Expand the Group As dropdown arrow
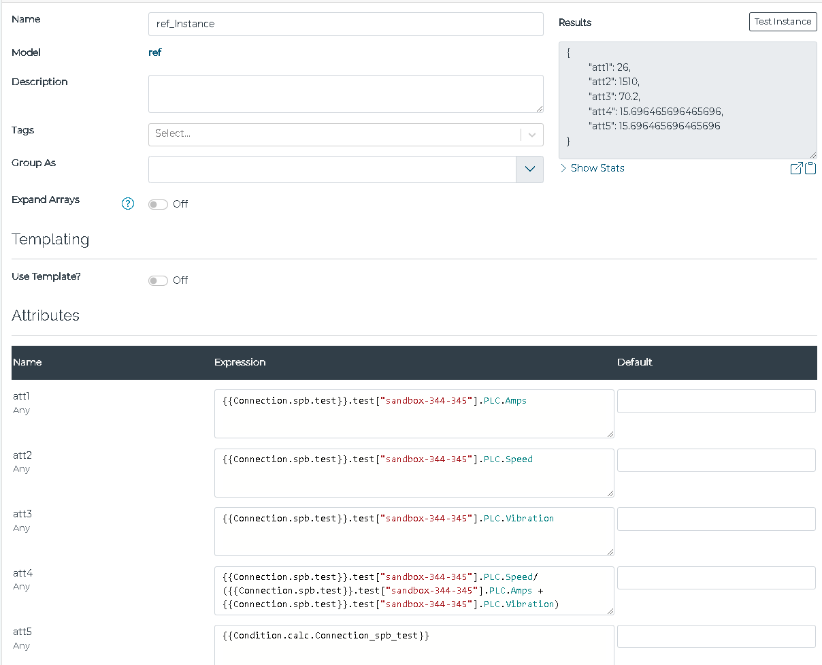This screenshot has height=665, width=822. (x=529, y=169)
